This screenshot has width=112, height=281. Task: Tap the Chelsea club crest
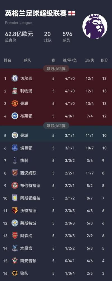tap(15, 78)
